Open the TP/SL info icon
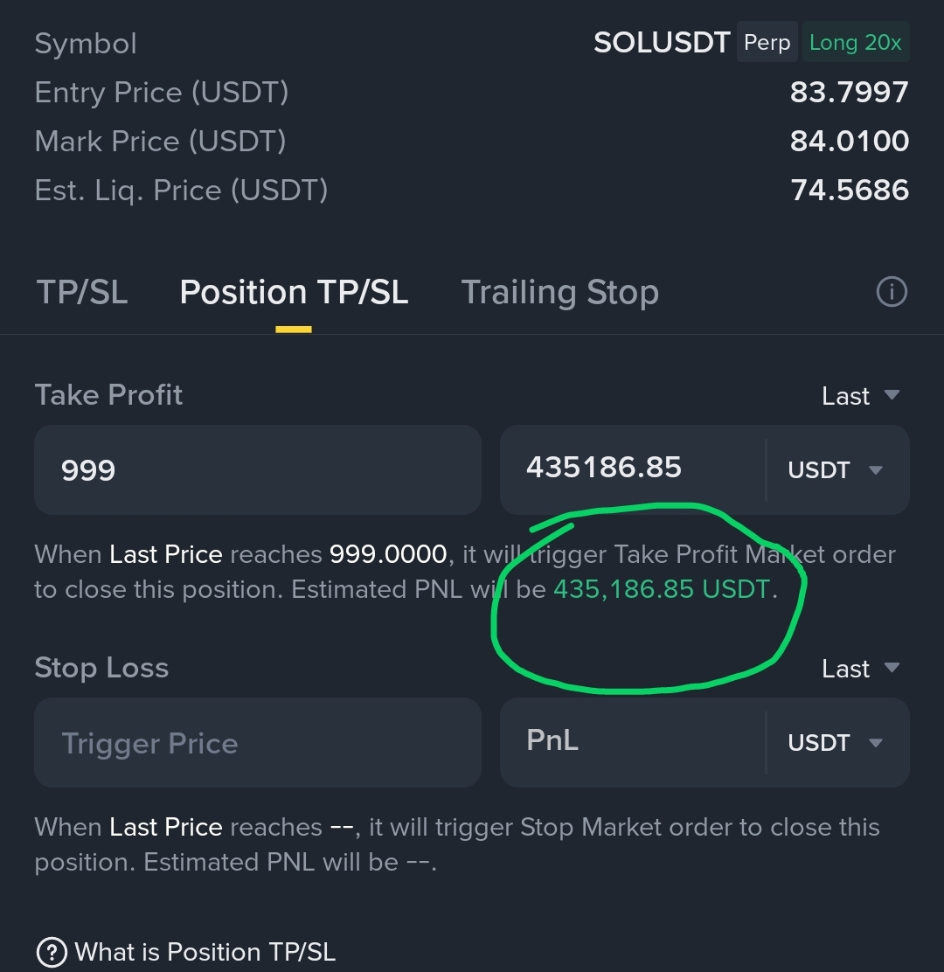Viewport: 944px width, 972px height. click(x=892, y=291)
